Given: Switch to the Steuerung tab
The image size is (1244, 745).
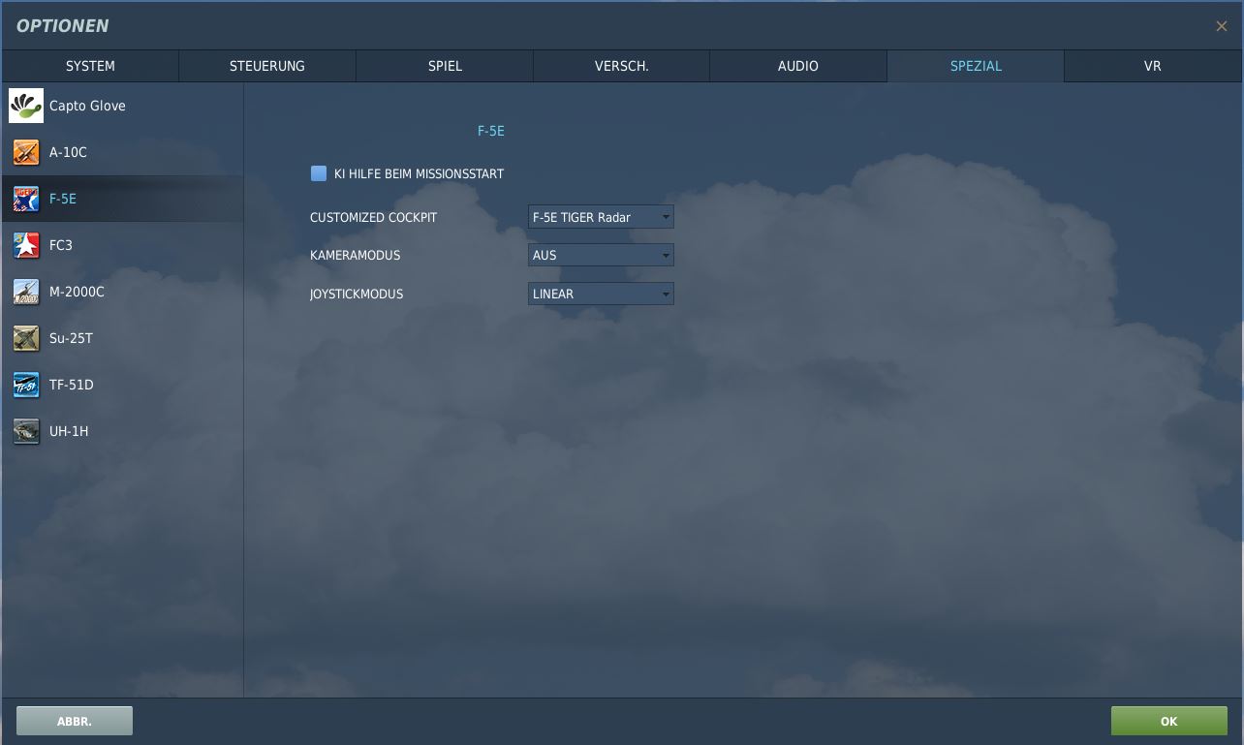Looking at the screenshot, I should click(x=267, y=66).
